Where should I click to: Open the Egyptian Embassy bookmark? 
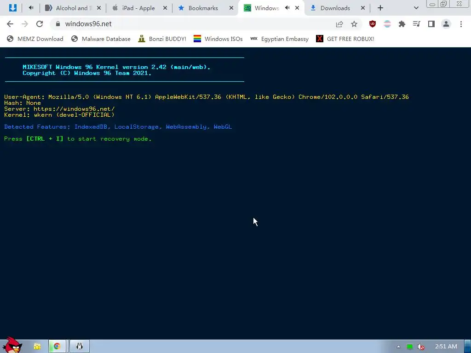pos(279,39)
